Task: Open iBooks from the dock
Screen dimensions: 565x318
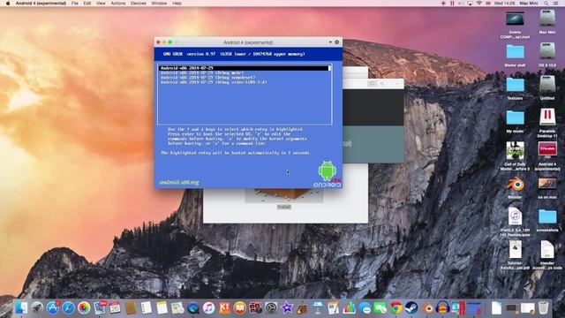Action: click(x=239, y=308)
